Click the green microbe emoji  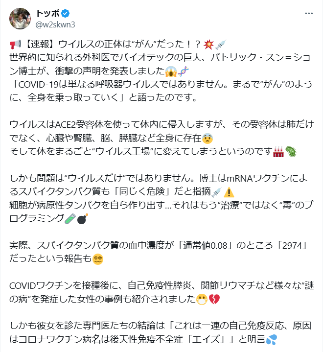291,151
